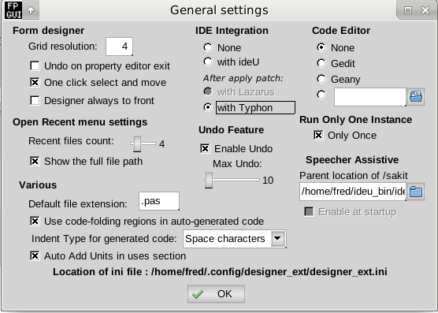438x313 pixels.
Task: Click the Default file extension field
Action: pos(159,201)
